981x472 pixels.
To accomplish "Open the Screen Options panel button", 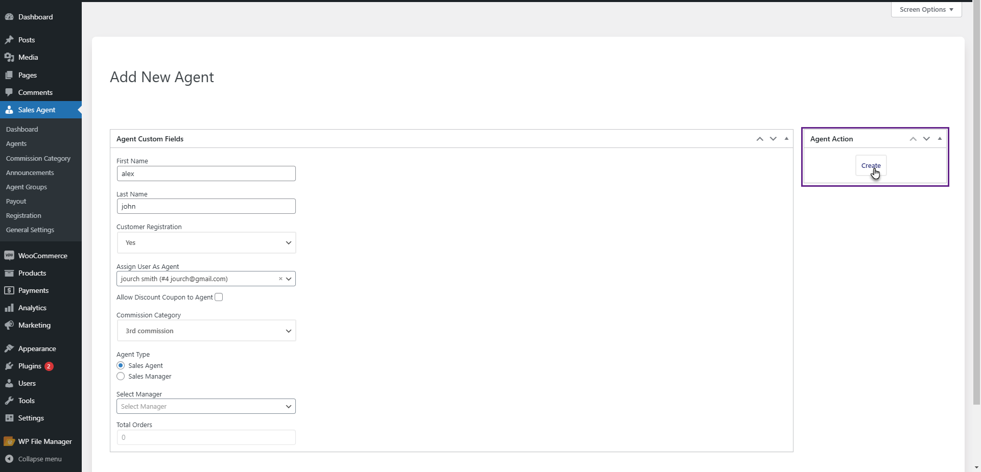I will pyautogui.click(x=926, y=9).
